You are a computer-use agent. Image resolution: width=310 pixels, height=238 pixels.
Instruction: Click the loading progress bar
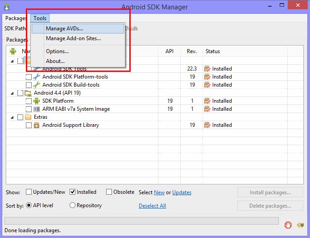click(141, 221)
